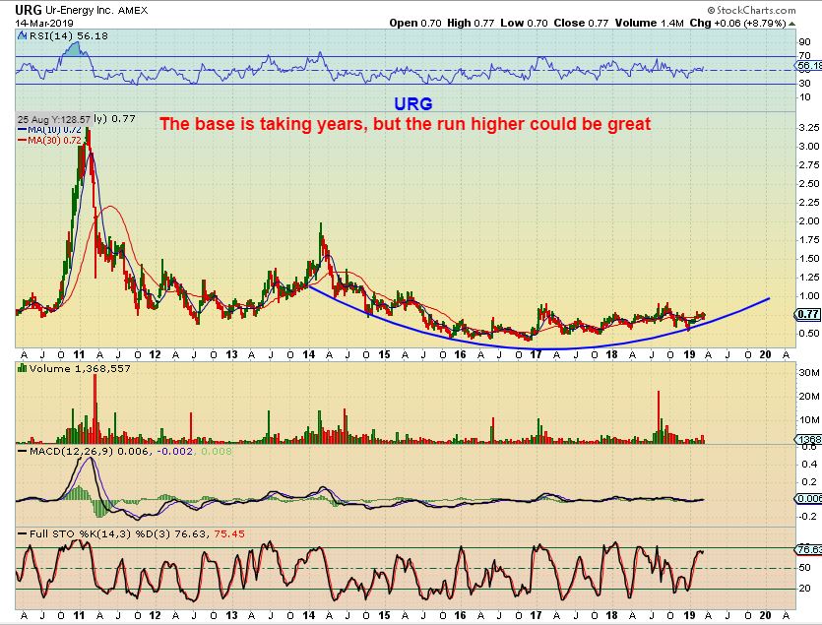
Task: Click the red 'base is taking years' annotation
Action: tap(406, 124)
